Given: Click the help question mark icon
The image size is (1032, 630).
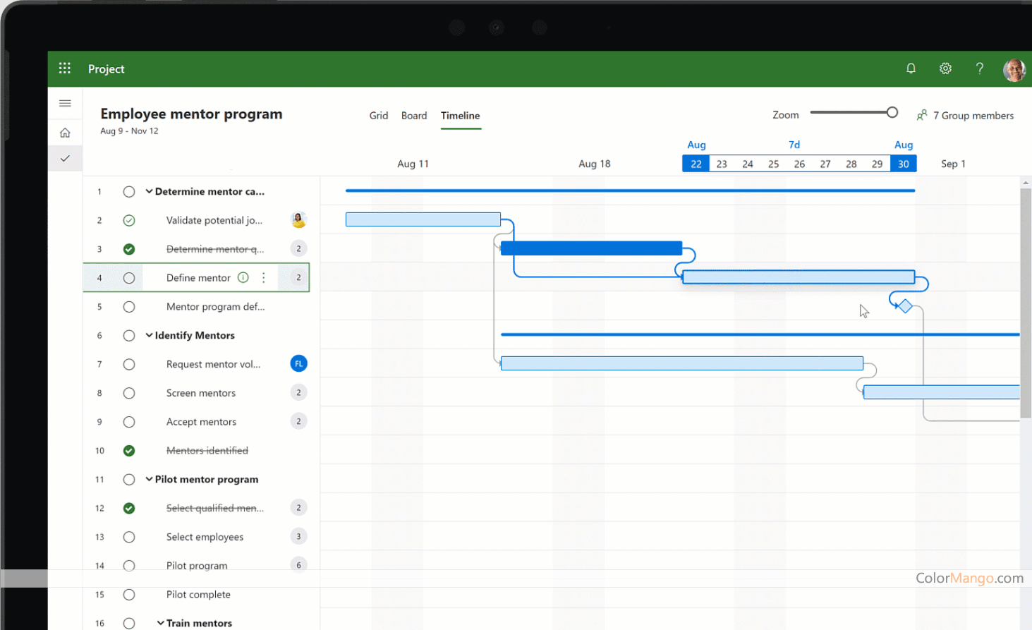Looking at the screenshot, I should [979, 68].
